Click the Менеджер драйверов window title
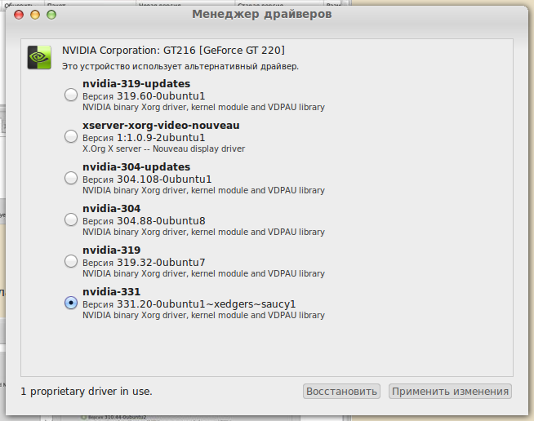 pyautogui.click(x=262, y=15)
